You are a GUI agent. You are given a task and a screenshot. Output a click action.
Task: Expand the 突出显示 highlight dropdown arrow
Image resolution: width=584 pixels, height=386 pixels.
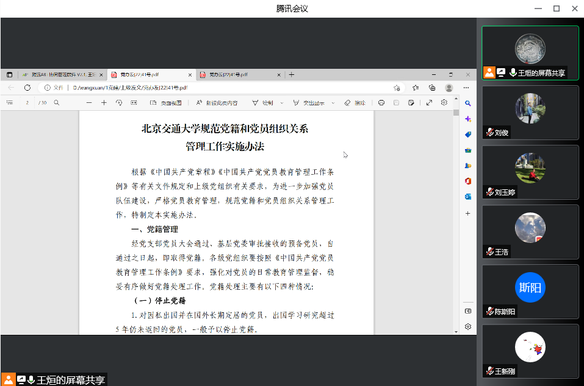pyautogui.click(x=333, y=103)
